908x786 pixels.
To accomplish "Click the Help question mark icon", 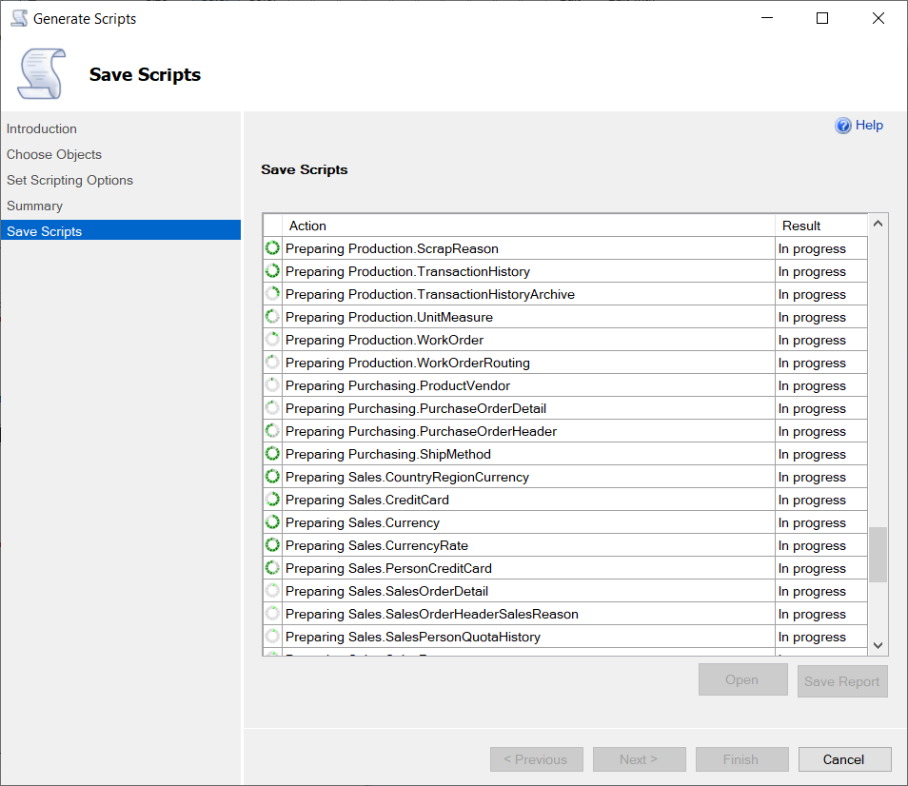I will (x=844, y=125).
